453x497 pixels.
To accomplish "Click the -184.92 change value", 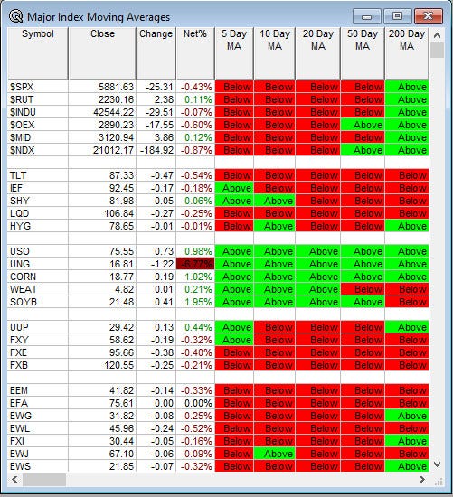I will click(156, 150).
